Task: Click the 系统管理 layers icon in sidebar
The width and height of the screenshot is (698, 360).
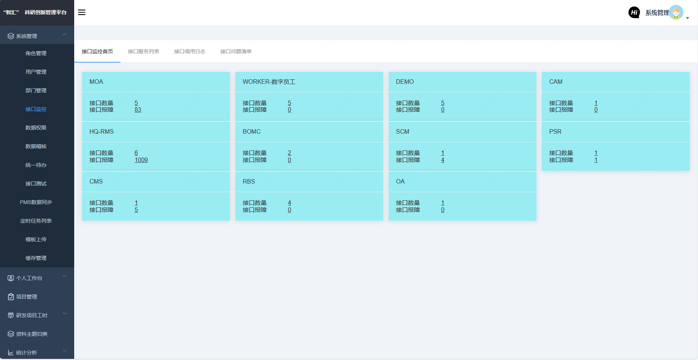Action: pos(11,36)
